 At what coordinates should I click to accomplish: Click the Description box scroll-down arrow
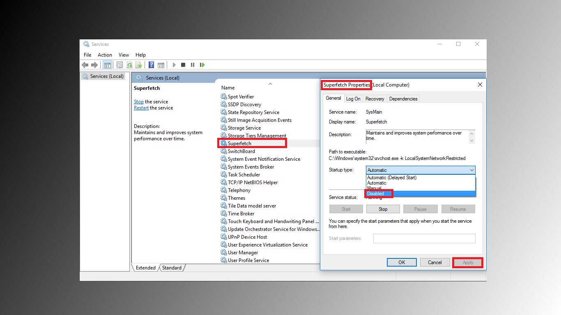coord(472,140)
